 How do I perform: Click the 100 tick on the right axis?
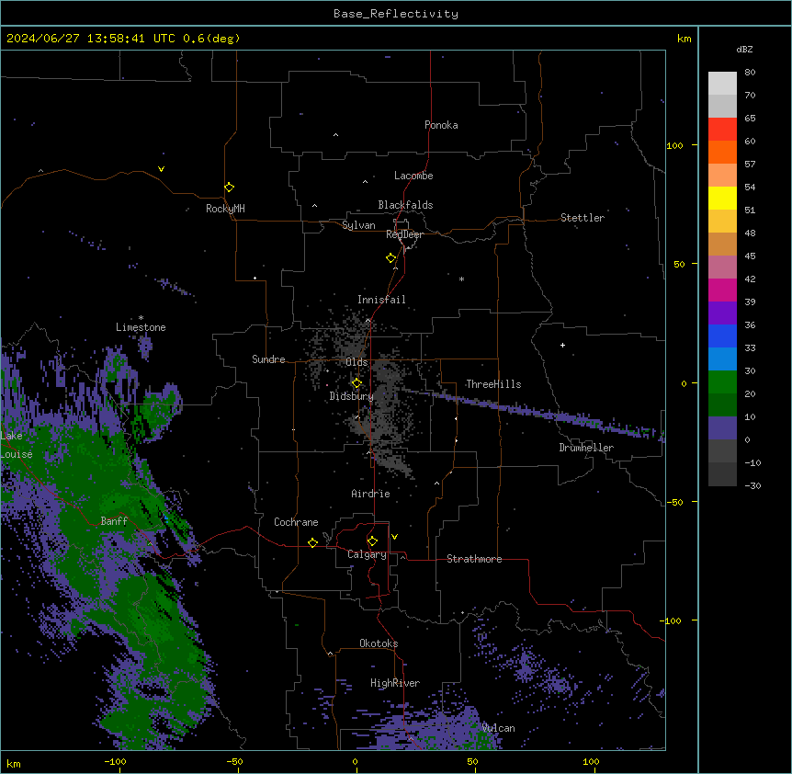click(x=674, y=145)
